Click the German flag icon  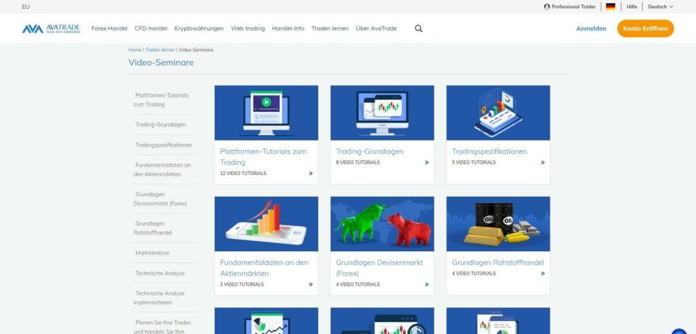click(611, 7)
